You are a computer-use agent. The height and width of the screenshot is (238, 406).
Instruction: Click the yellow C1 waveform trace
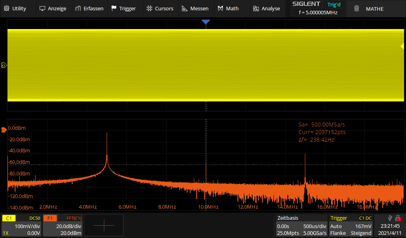(x=206, y=65)
